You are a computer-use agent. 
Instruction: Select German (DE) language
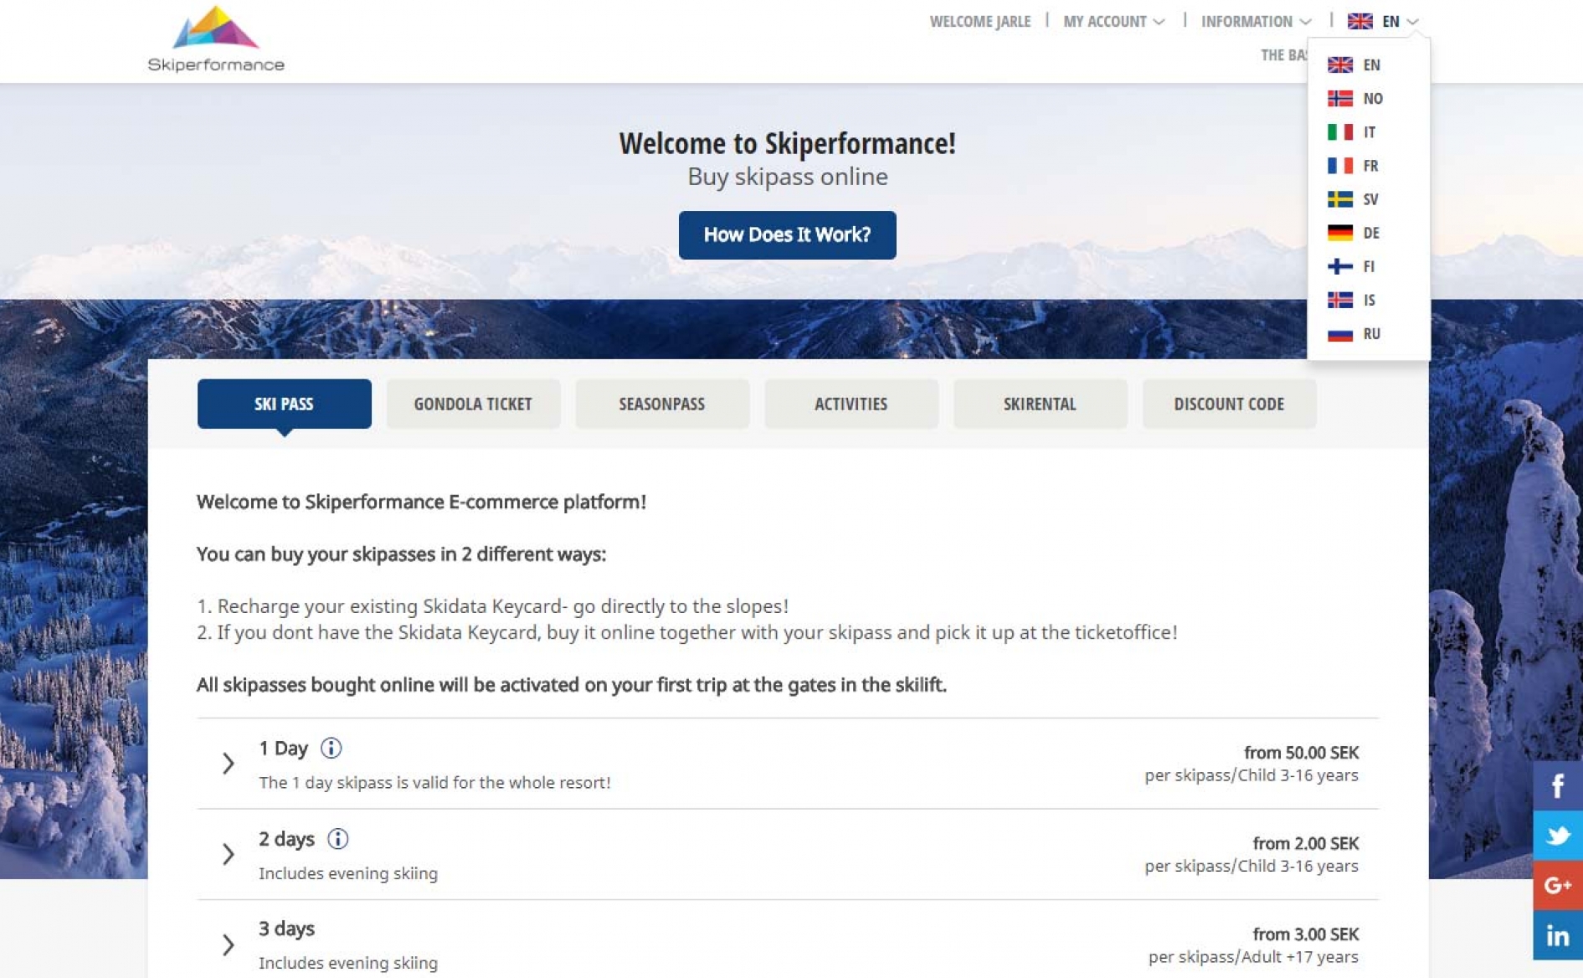(1354, 233)
